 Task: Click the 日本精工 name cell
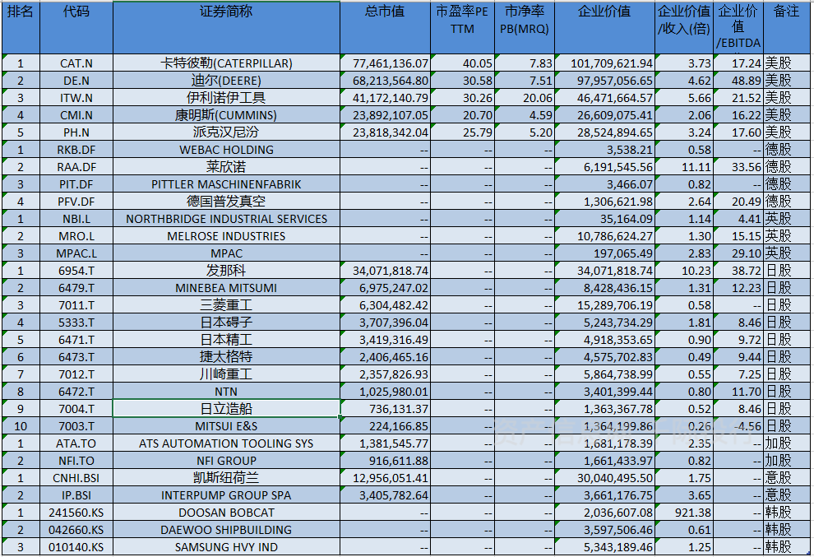(x=226, y=339)
